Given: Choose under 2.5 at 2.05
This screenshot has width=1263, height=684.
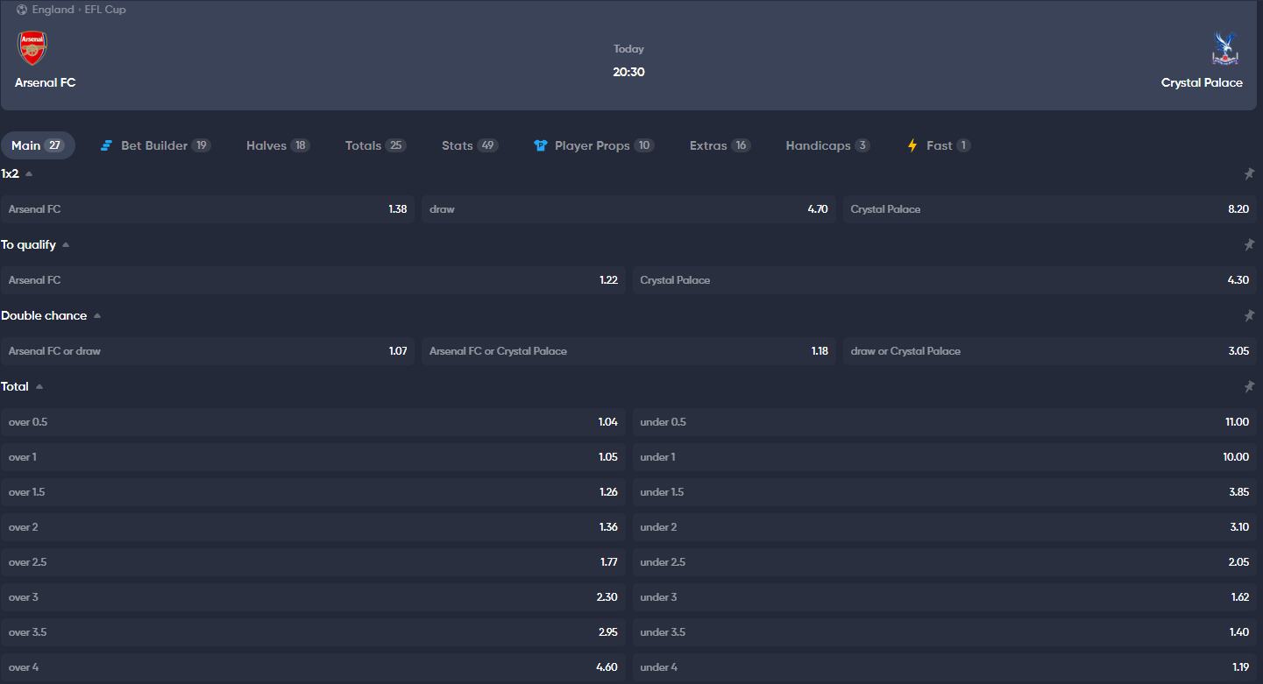Looking at the screenshot, I should click(x=945, y=562).
